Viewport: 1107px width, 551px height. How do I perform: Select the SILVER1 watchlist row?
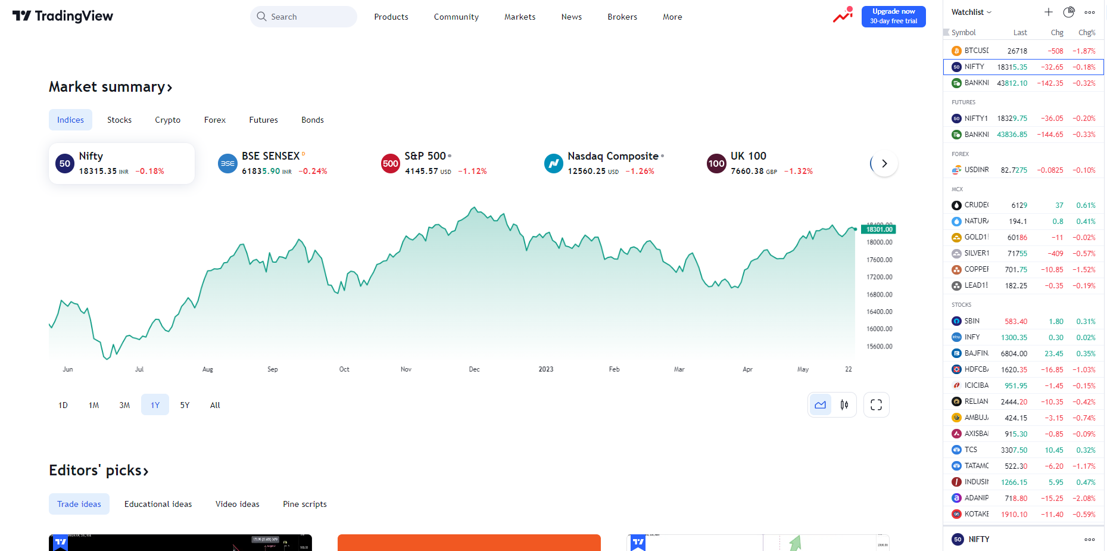click(x=1024, y=254)
